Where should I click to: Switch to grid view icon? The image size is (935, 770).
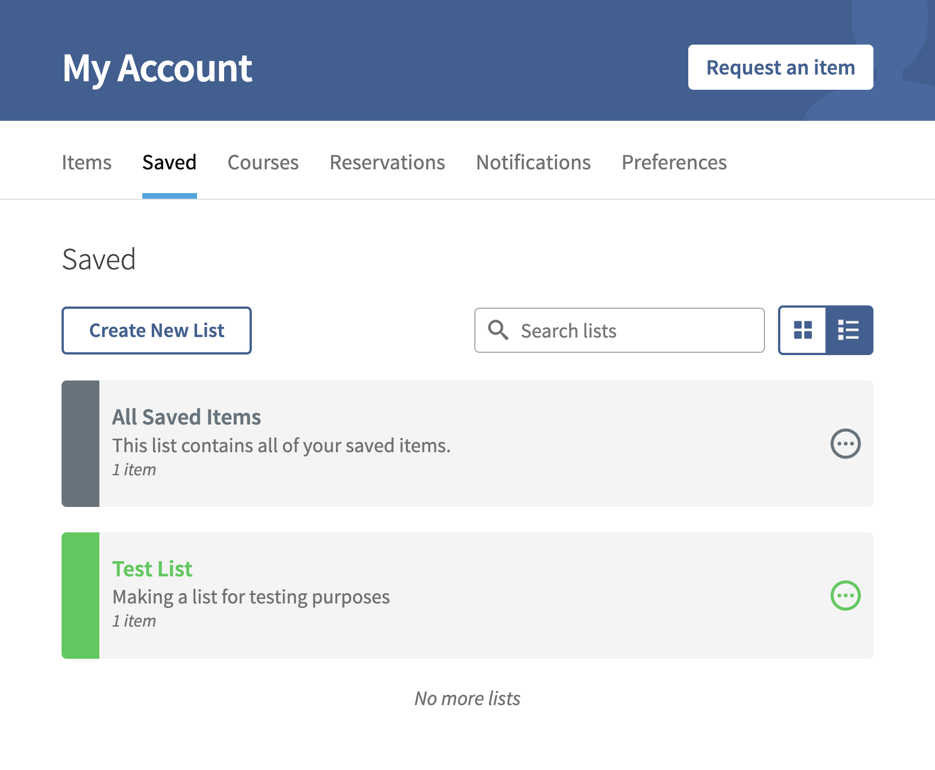point(802,330)
